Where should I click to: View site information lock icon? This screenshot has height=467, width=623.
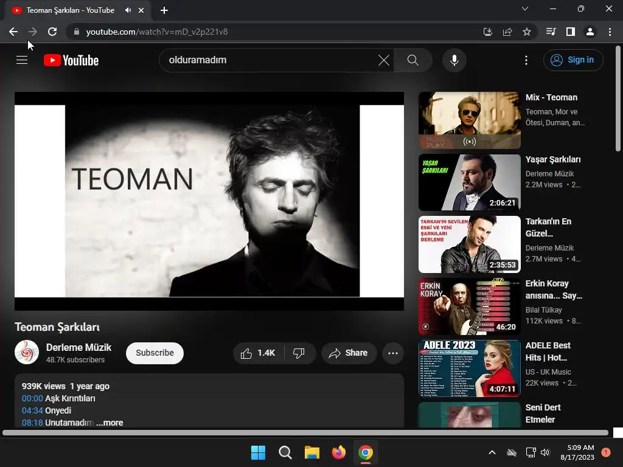(x=77, y=32)
